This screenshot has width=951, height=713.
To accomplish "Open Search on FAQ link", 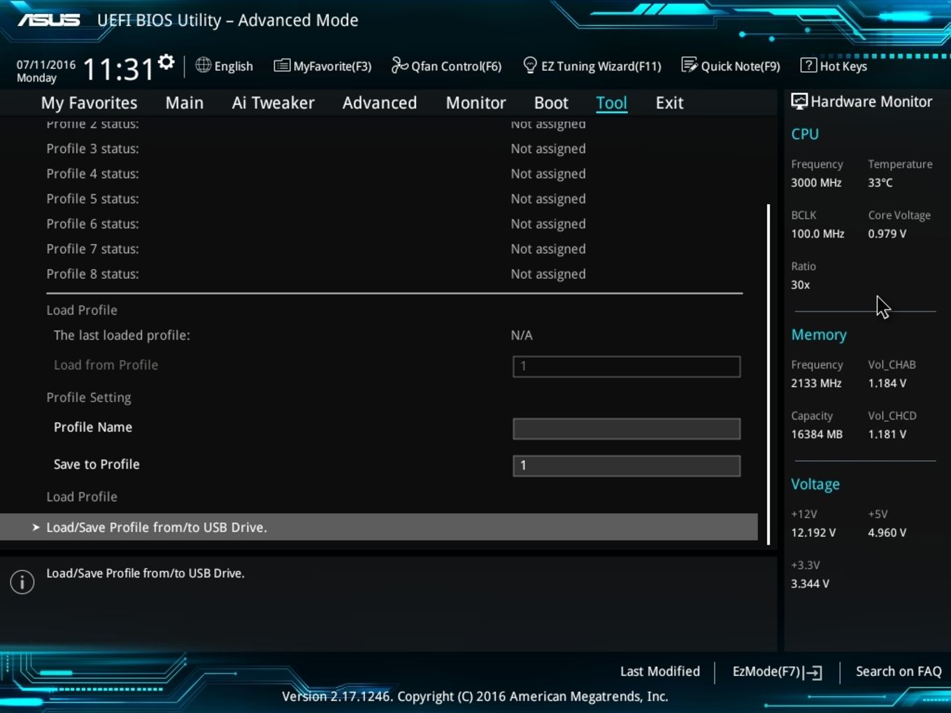I will [899, 671].
